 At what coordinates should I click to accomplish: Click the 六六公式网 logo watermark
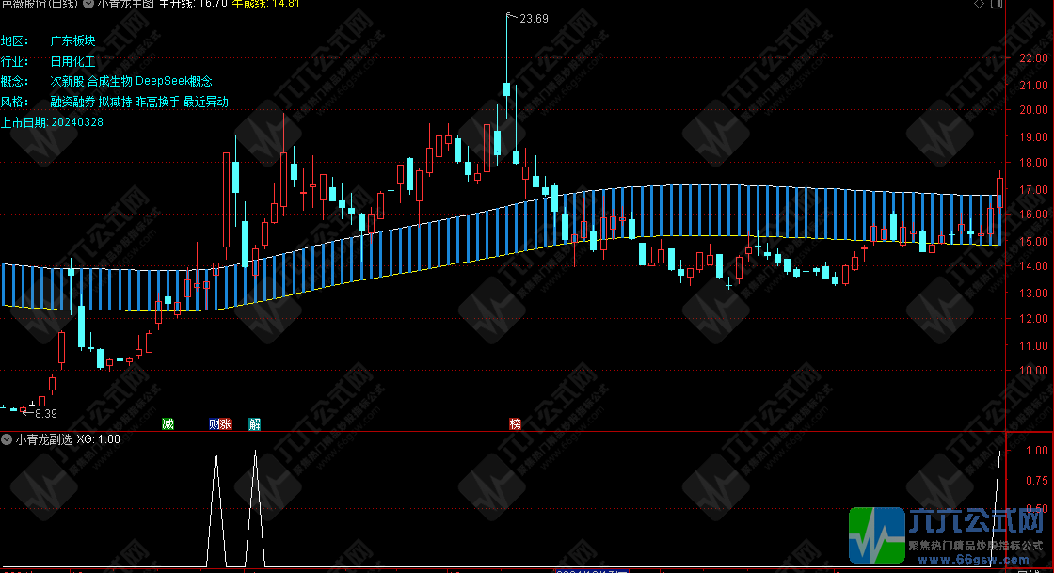pos(949,533)
